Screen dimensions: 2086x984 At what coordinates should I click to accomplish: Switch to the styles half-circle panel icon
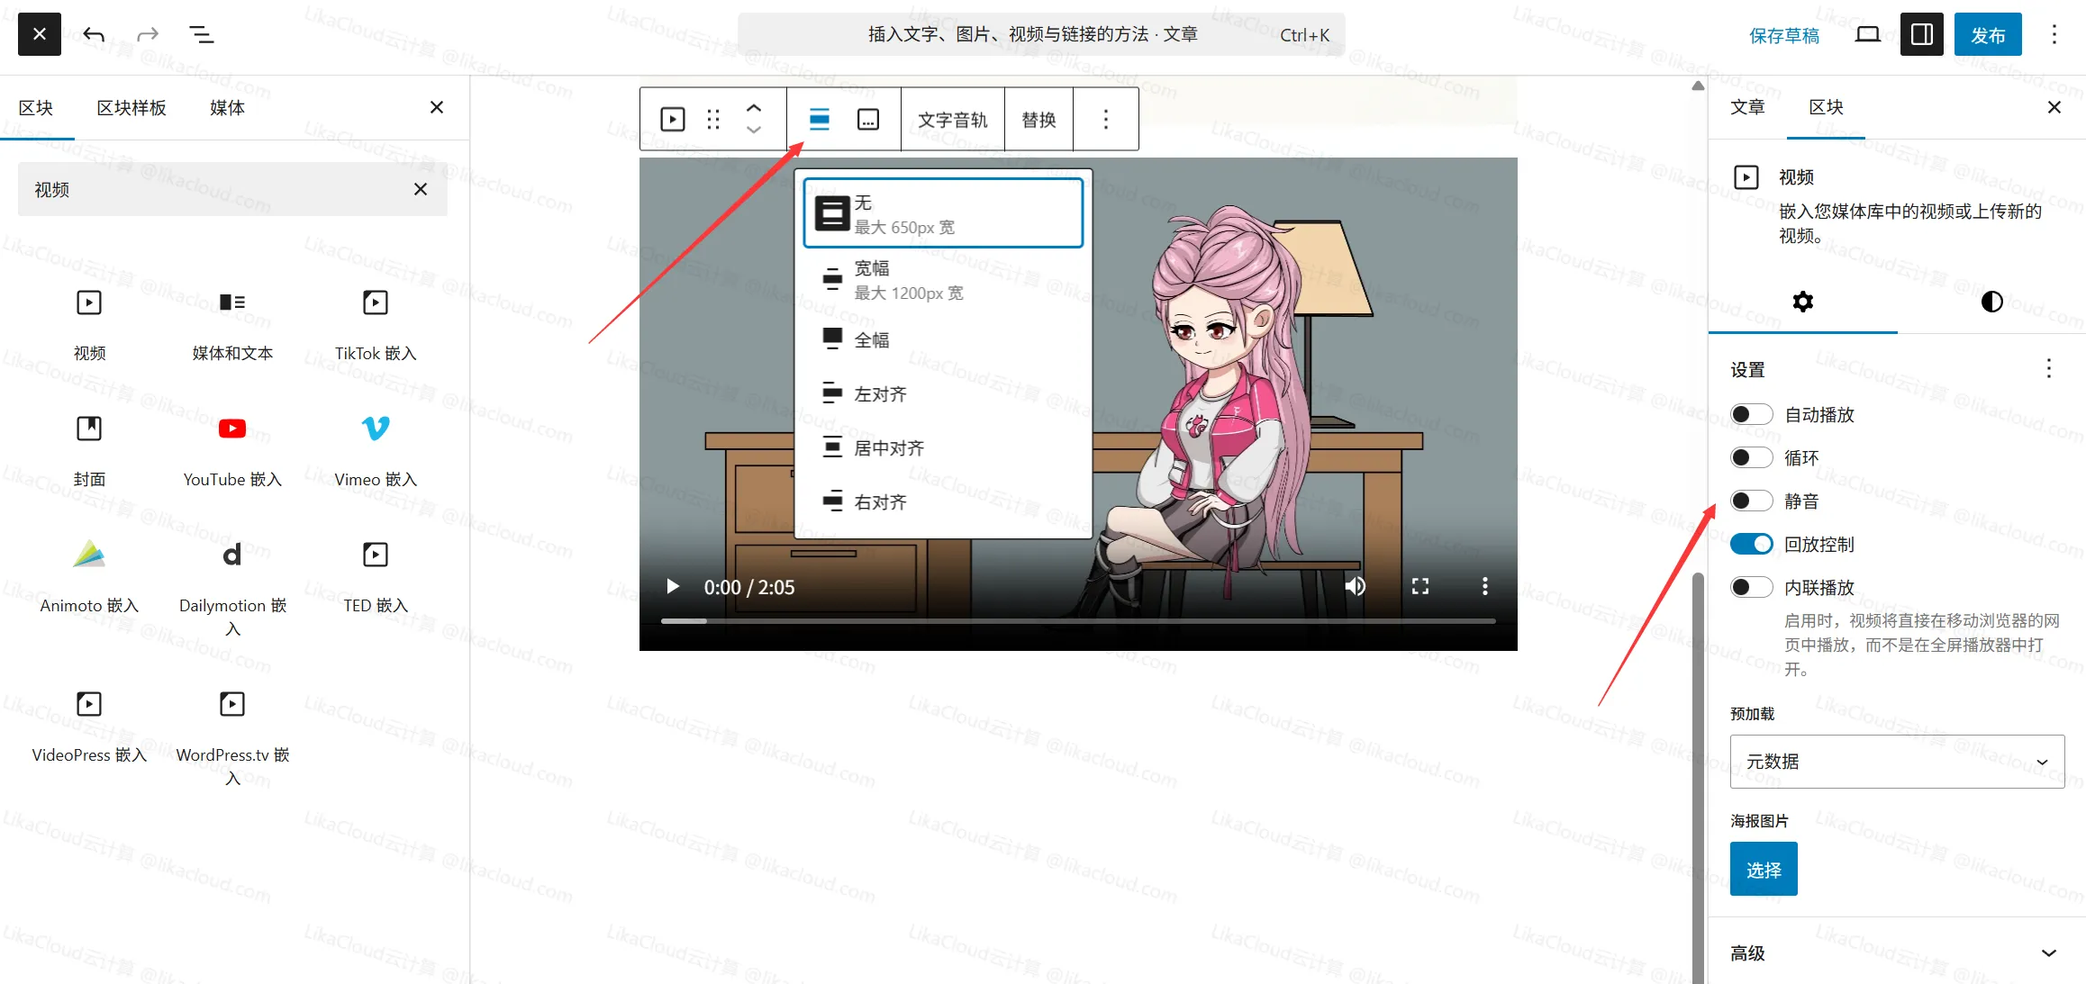coord(1991,302)
